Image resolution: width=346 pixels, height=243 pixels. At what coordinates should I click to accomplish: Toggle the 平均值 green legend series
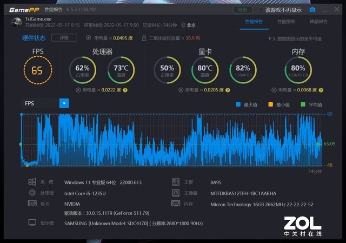click(x=303, y=104)
